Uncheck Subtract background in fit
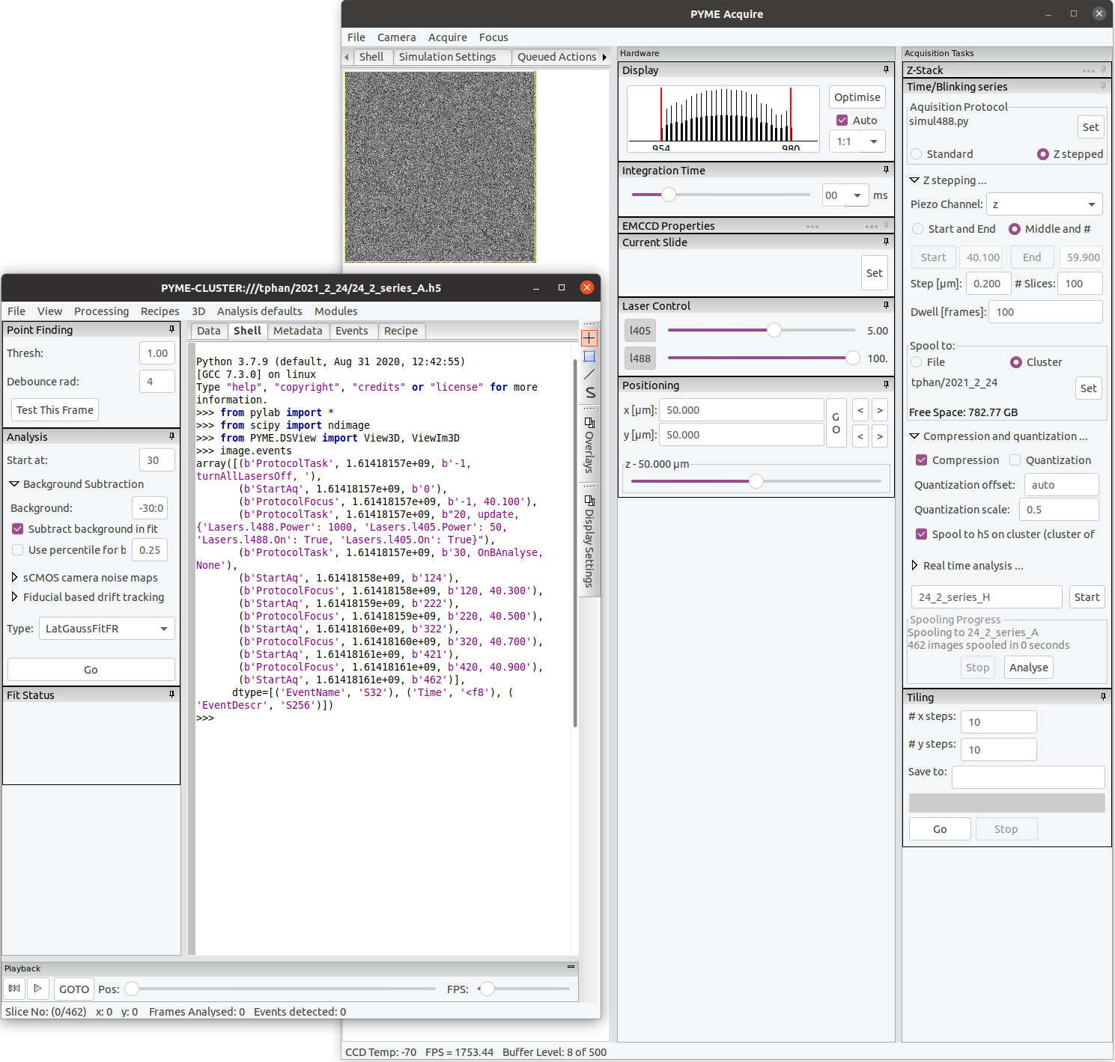This screenshot has height=1062, width=1115. [17, 528]
